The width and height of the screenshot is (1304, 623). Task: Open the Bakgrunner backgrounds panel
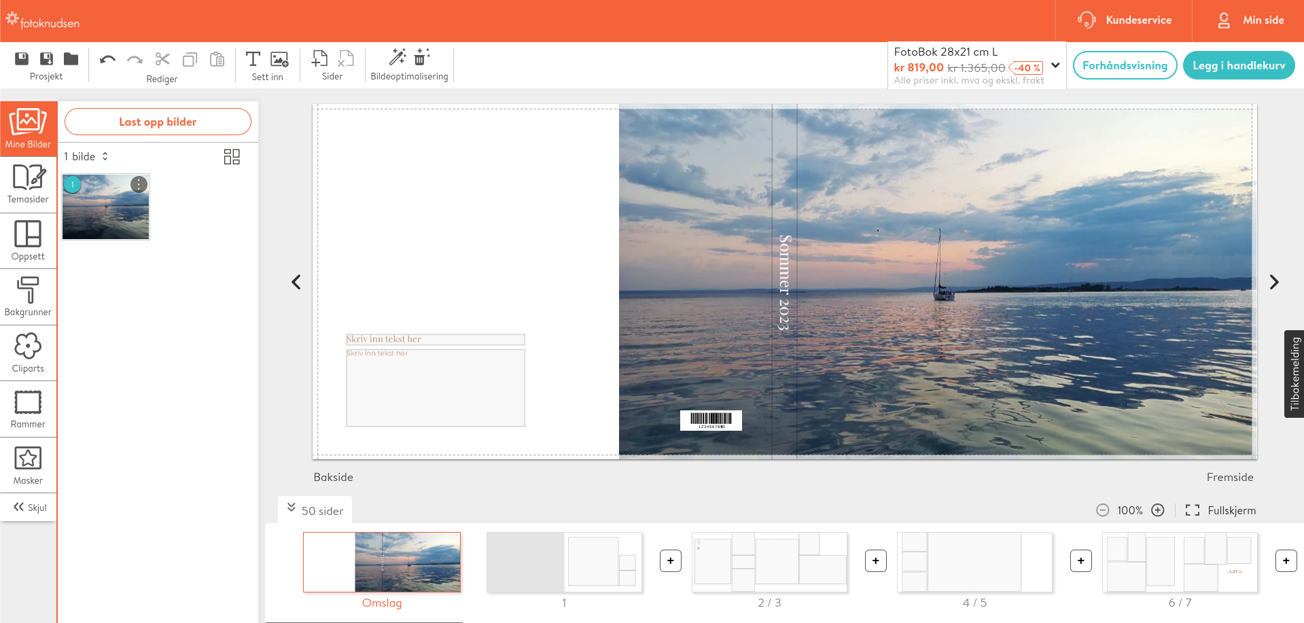click(28, 297)
